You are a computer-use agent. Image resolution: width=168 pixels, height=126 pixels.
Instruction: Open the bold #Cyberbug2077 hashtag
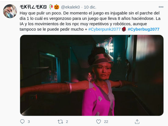point(144,29)
